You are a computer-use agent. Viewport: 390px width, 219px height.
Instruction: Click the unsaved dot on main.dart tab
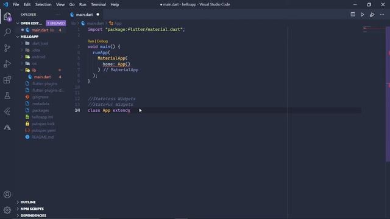[97, 15]
